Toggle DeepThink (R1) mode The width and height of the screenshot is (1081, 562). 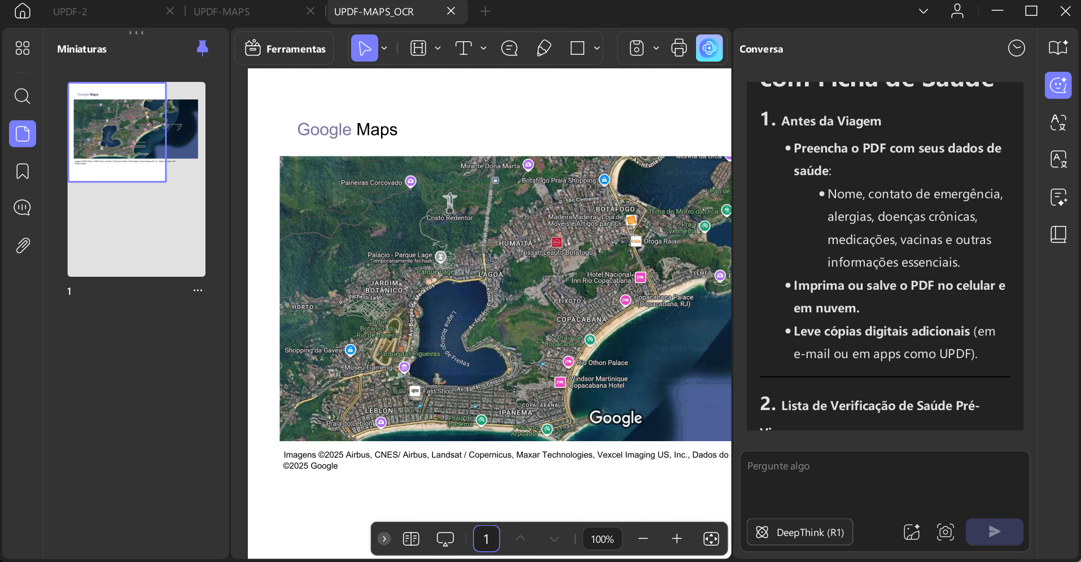pos(800,532)
